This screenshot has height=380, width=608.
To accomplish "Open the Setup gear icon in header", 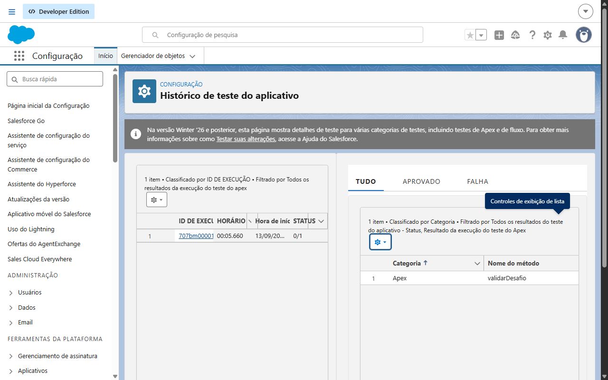I will tap(548, 35).
